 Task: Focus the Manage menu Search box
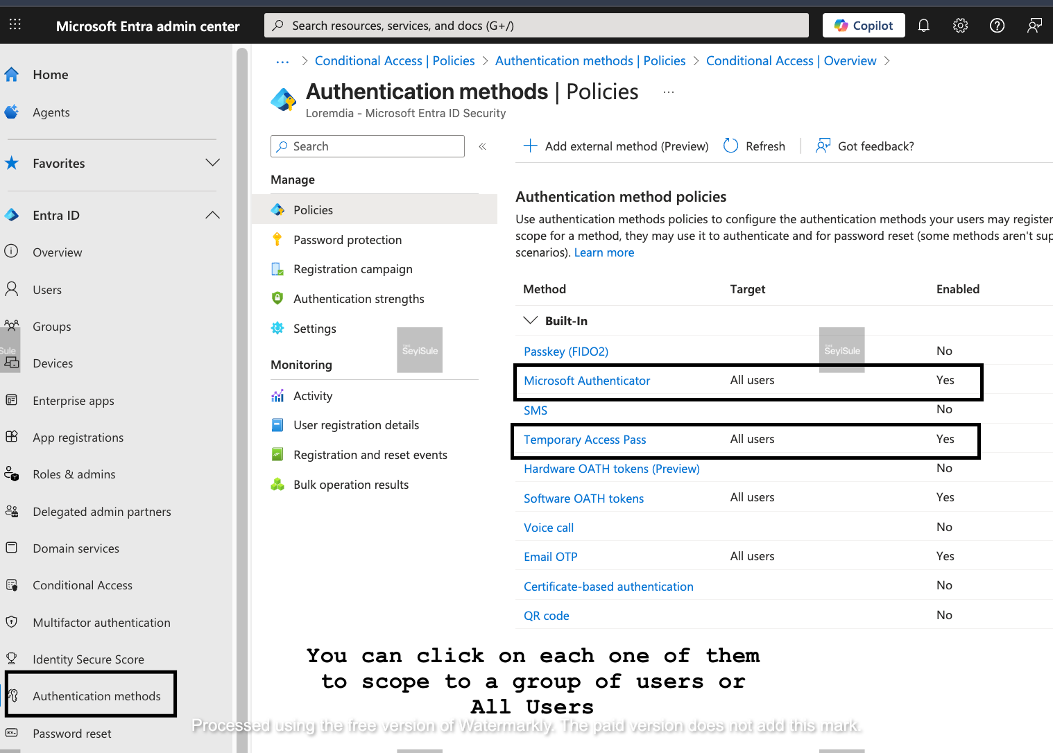[x=368, y=146]
